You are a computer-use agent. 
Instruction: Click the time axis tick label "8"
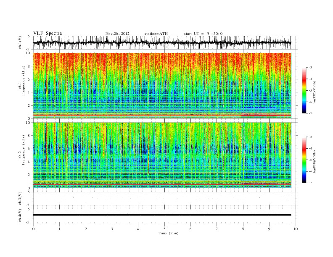(243, 229)
